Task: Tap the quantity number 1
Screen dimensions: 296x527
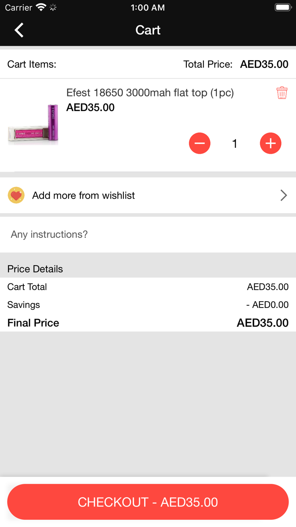Action: [235, 144]
